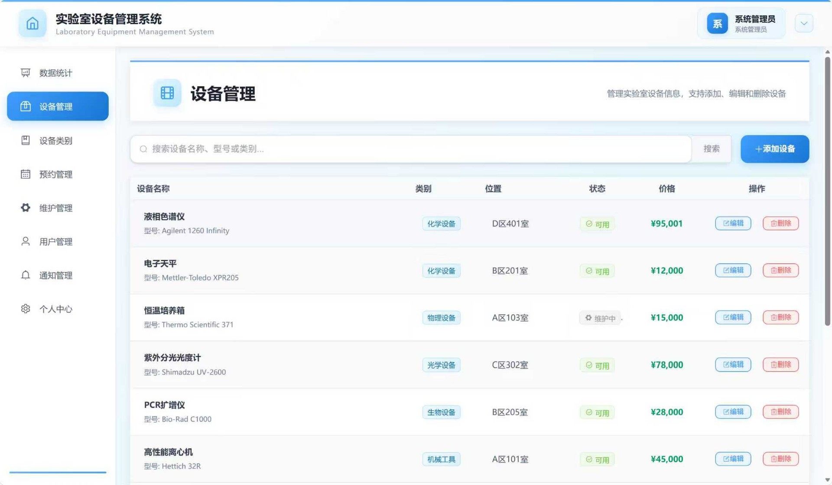The width and height of the screenshot is (832, 485).
Task: Click the 维护管理 gear icon
Action: 26,208
